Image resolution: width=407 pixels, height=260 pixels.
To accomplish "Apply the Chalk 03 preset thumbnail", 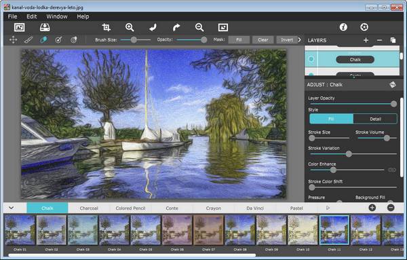I will tap(83, 230).
